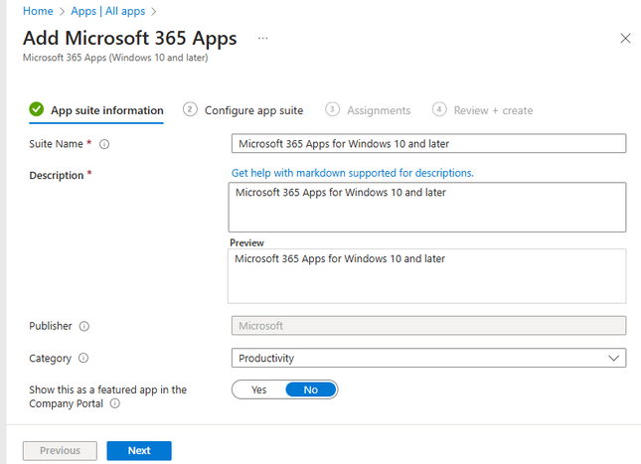Click the green App suite information checkmark
The height and width of the screenshot is (464, 641).
(37, 110)
